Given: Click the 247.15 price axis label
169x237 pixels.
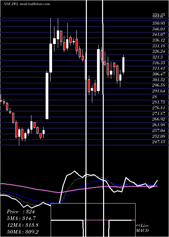Looking at the screenshot, I should pos(159,142).
